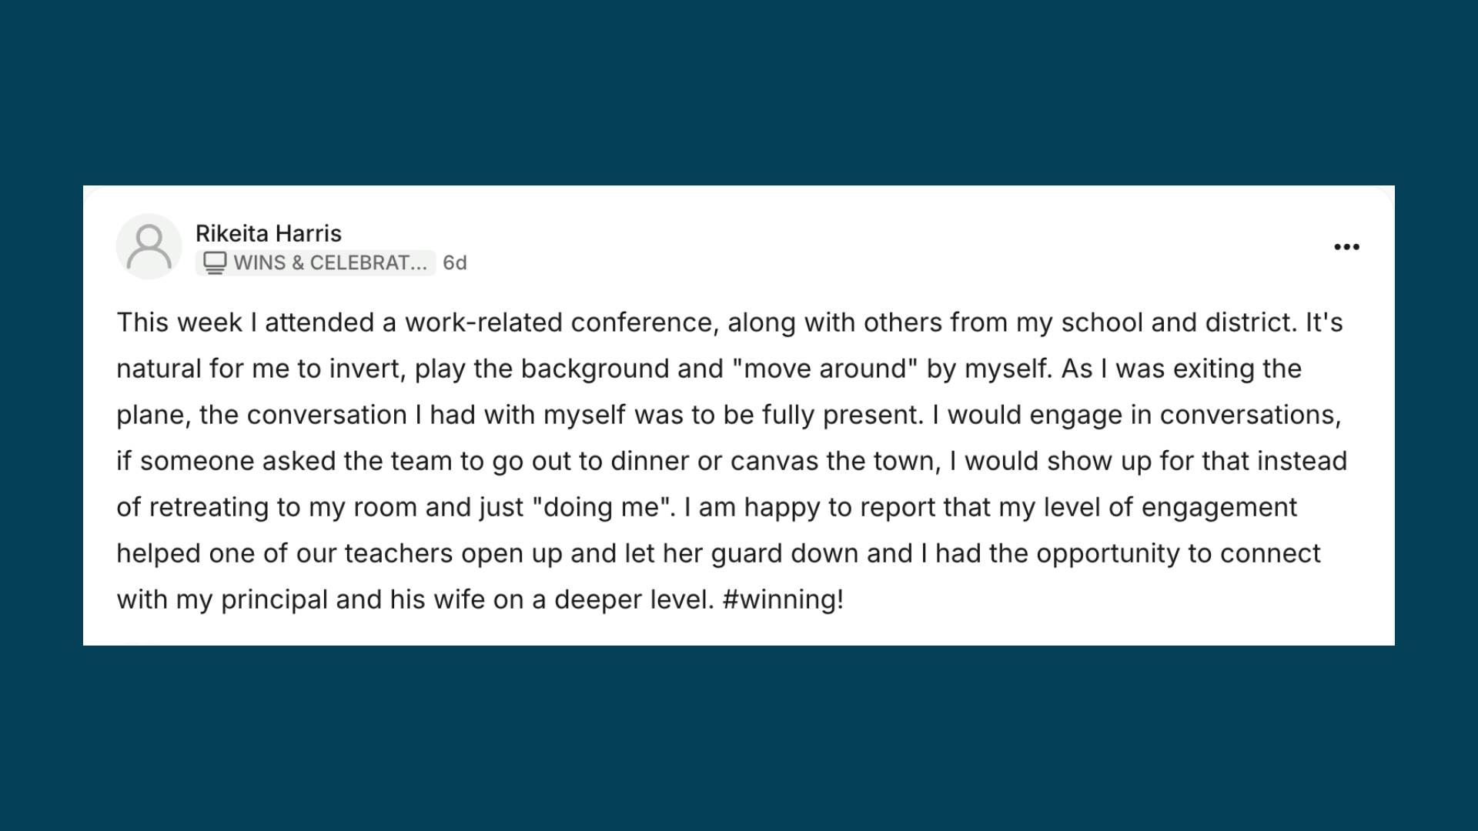Screen dimensions: 1478x831
Task: Click the words "deeper level" in the last line
Action: [x=634, y=599]
